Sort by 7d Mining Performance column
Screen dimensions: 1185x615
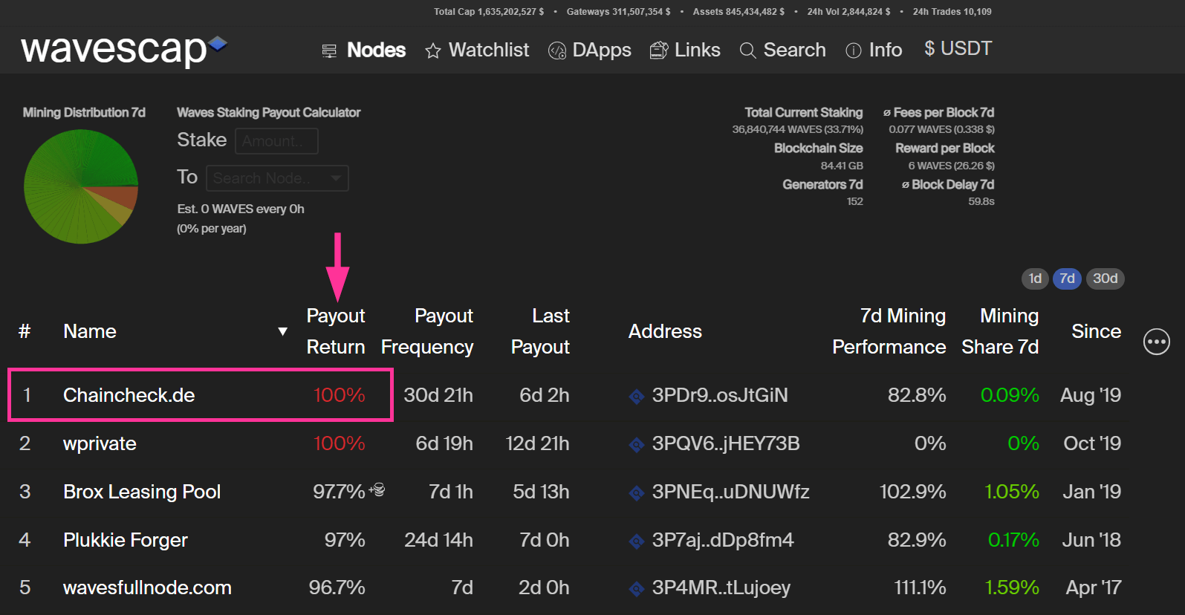click(889, 331)
